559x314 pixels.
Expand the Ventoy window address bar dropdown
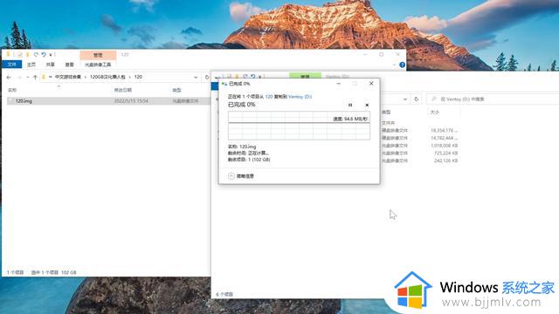[405, 99]
